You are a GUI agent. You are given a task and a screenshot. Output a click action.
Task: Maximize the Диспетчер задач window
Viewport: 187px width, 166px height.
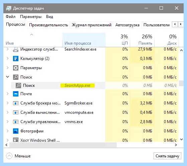click(161, 8)
